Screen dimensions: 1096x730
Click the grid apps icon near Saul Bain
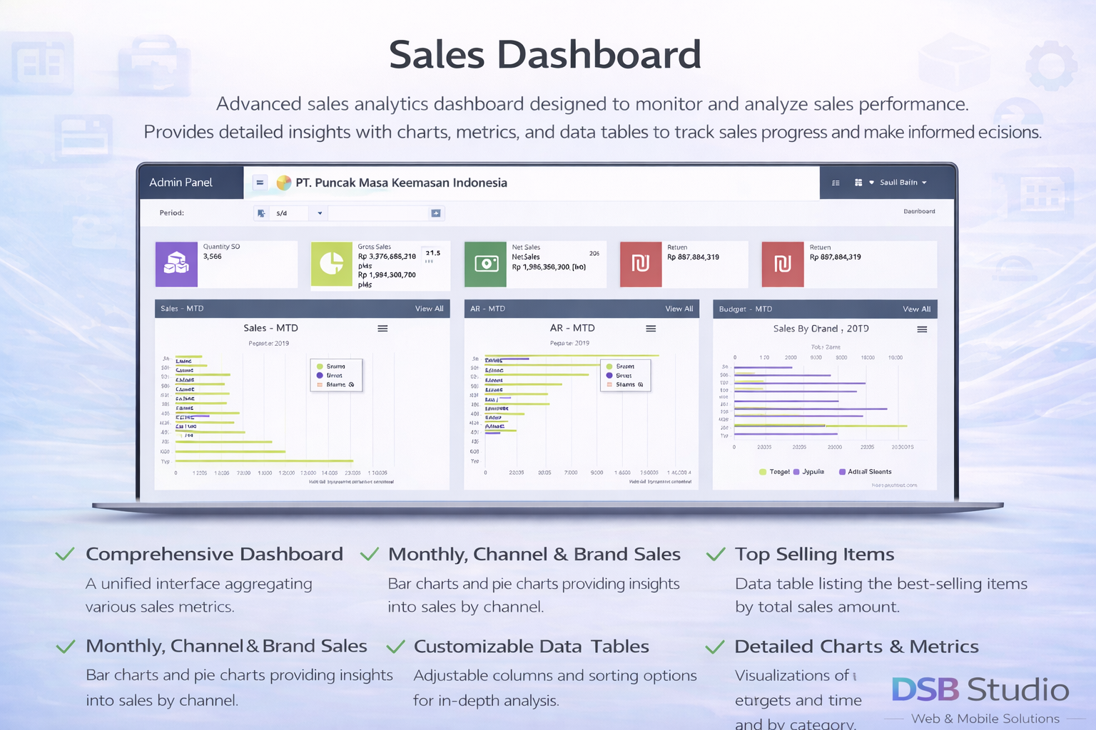pos(858,182)
